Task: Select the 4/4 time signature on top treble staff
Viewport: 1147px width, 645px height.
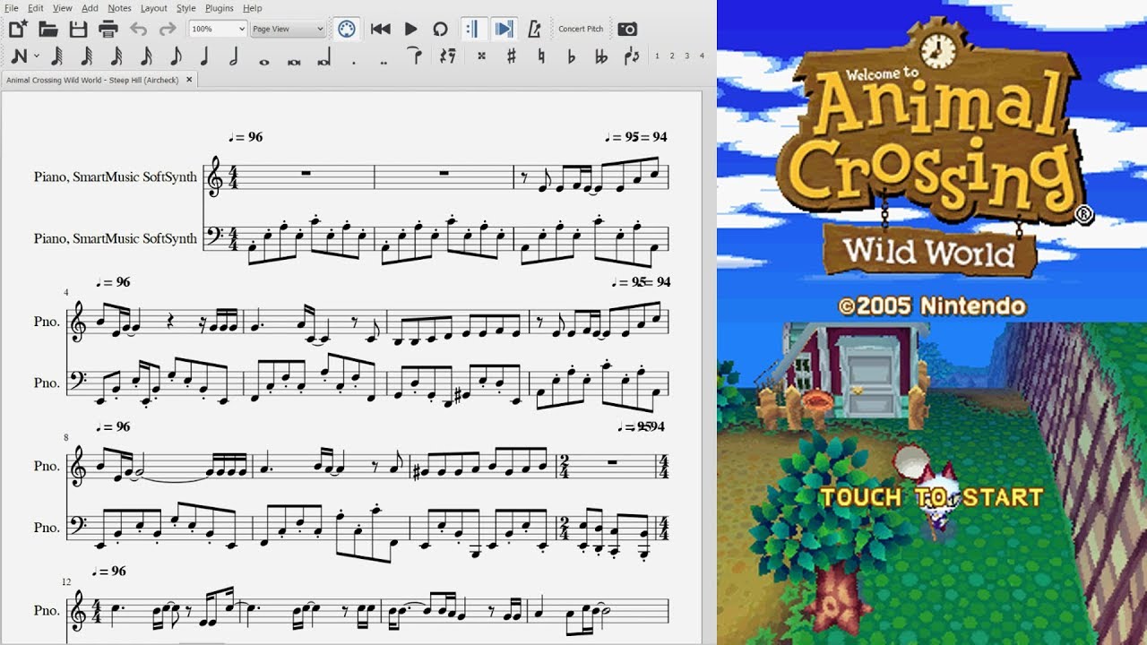Action: [x=234, y=176]
